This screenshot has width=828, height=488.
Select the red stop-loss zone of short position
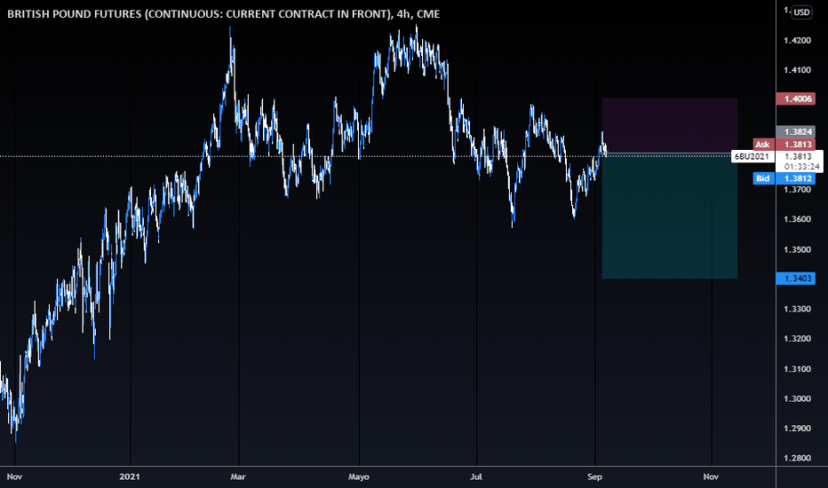click(670, 126)
